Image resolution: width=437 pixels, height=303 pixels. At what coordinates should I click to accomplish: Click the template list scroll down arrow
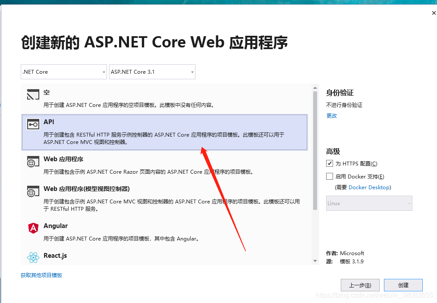pos(315,261)
